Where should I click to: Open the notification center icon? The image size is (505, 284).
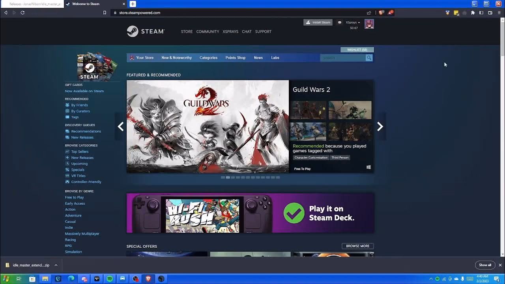point(497,279)
